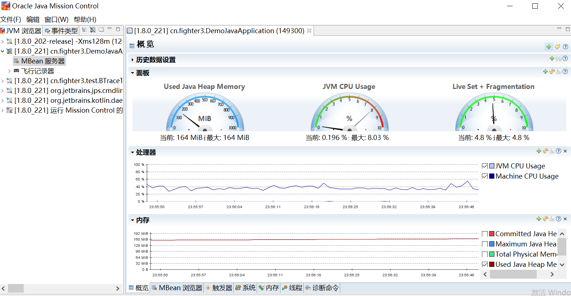Switch to the MBean 浏览器 tab
This screenshot has height=296, width=571.
click(177, 288)
